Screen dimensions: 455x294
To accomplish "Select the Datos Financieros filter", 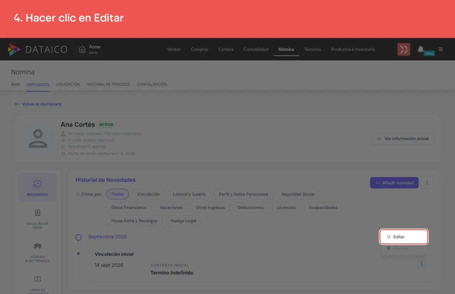I will 129,208.
